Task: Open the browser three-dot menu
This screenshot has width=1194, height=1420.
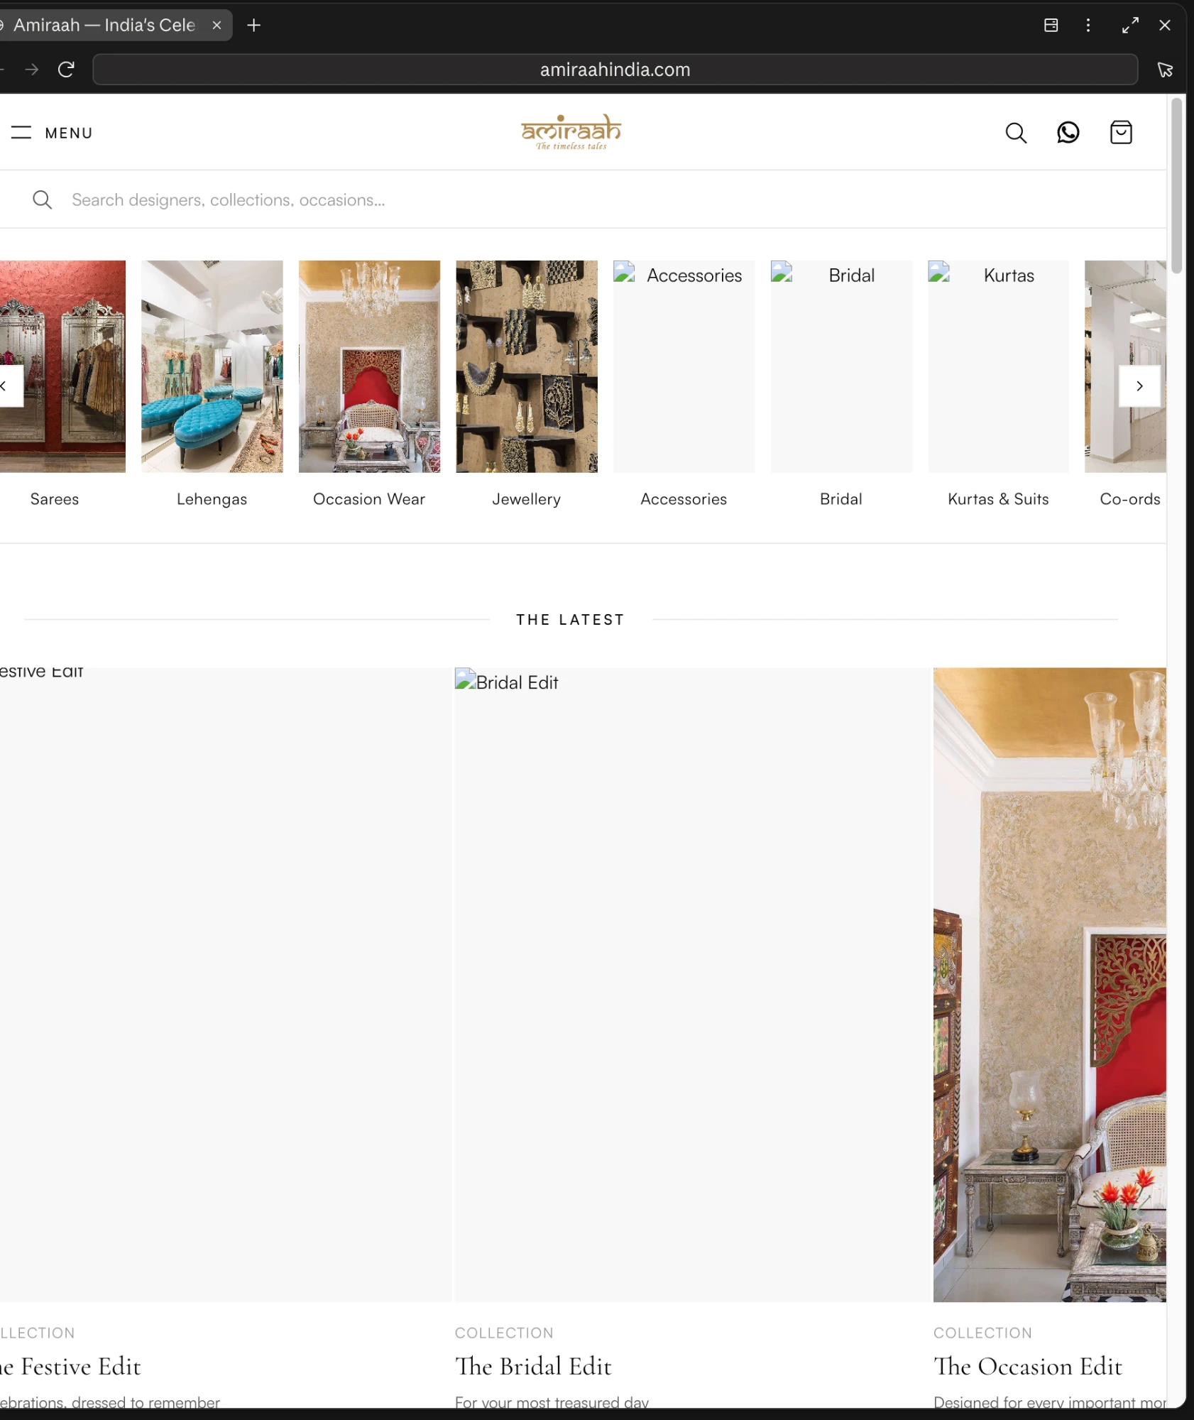Action: pyautogui.click(x=1088, y=26)
